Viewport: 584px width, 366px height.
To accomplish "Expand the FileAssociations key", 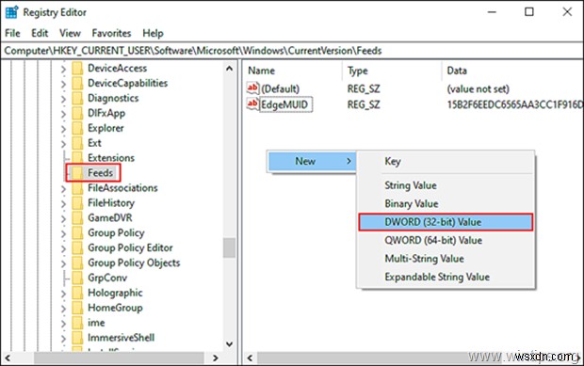I will pyautogui.click(x=63, y=189).
